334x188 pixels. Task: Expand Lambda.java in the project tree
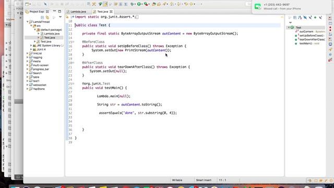coord(39,33)
